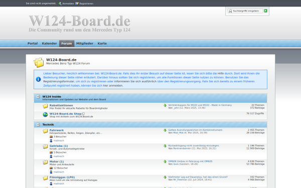Click the Anmelden link in top bar
Image resolution: width=301 pixels, height=188 pixels.
point(68,4)
